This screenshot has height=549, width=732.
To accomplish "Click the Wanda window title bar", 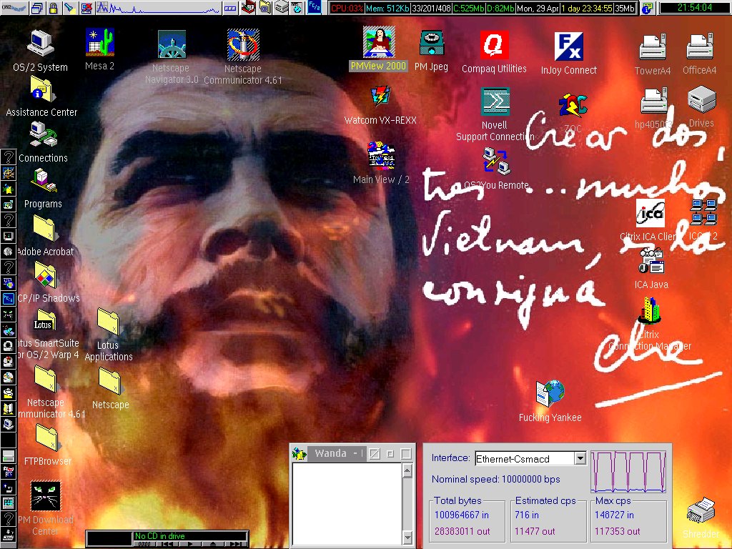I will (x=336, y=453).
